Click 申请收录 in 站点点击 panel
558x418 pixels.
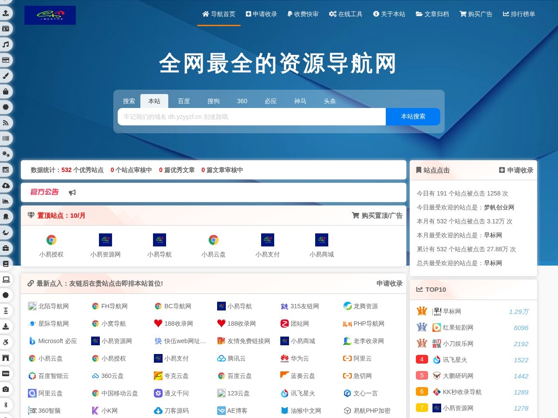click(516, 170)
